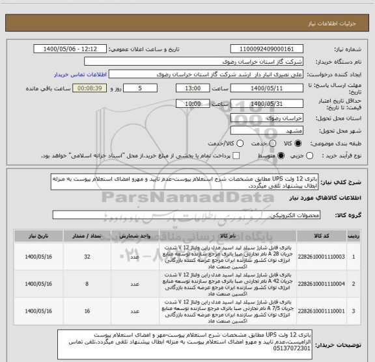
Task: Click the need date 1400/05/16 in row 2
Action: point(38,284)
